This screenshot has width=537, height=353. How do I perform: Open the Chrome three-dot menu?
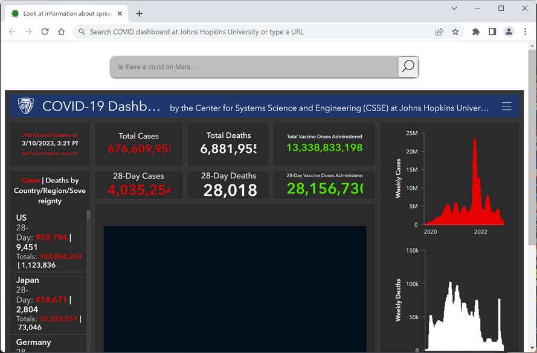526,32
